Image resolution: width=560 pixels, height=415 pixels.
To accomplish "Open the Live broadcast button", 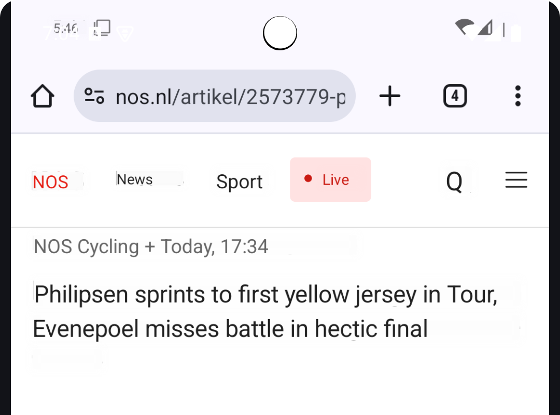I will pos(330,179).
